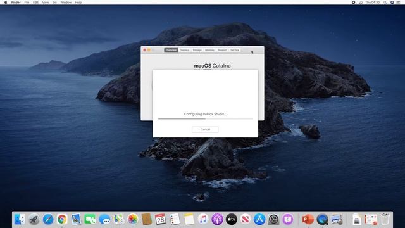Open Podcasts from the dock

point(217,219)
